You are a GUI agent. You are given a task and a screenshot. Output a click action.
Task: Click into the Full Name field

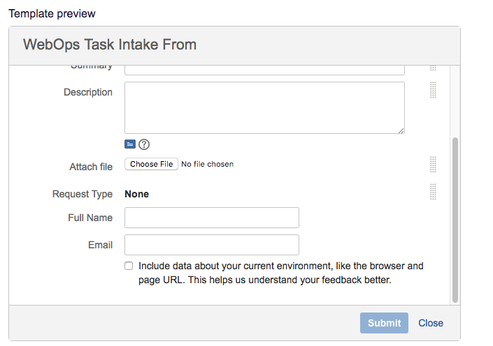[212, 218]
